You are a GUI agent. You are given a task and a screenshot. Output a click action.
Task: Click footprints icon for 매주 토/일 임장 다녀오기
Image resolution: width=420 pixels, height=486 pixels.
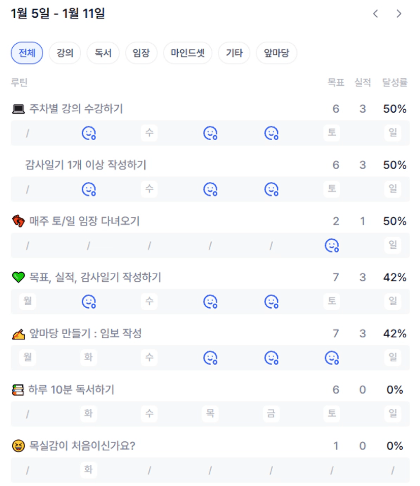(x=18, y=221)
